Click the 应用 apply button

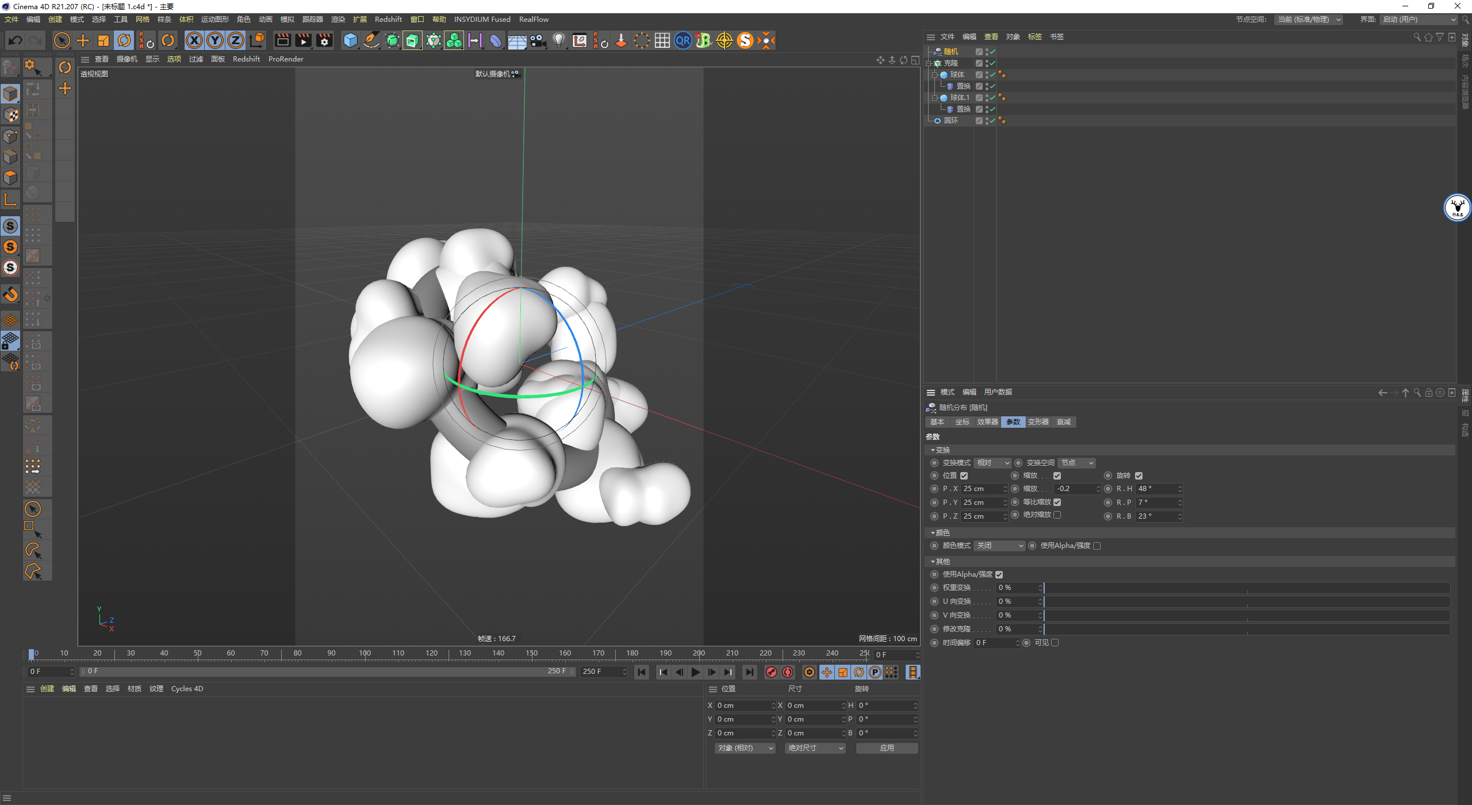click(x=887, y=748)
